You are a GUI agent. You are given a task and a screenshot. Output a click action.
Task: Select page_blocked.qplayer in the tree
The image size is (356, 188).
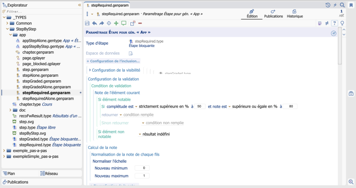[41, 64]
